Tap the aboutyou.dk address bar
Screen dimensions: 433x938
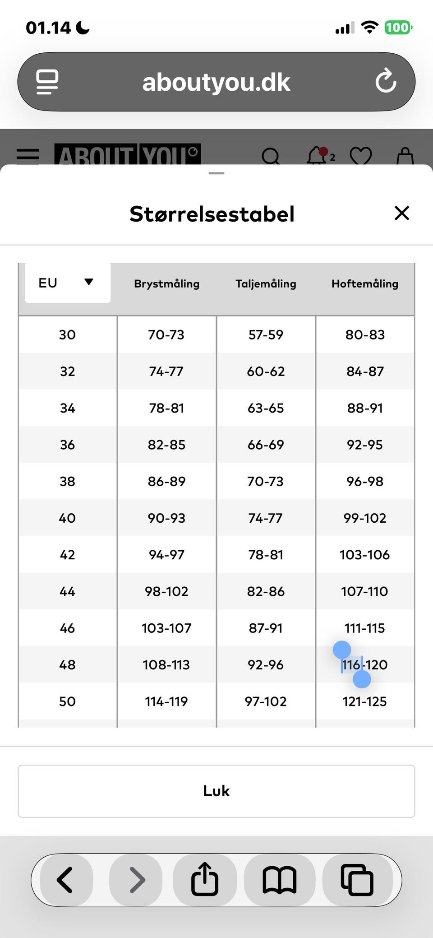216,82
